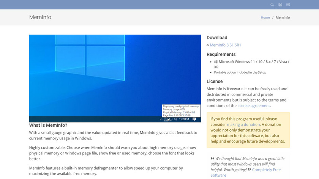This screenshot has height=179, width=319.
Task: Open the license agreement link
Action: tap(254, 106)
